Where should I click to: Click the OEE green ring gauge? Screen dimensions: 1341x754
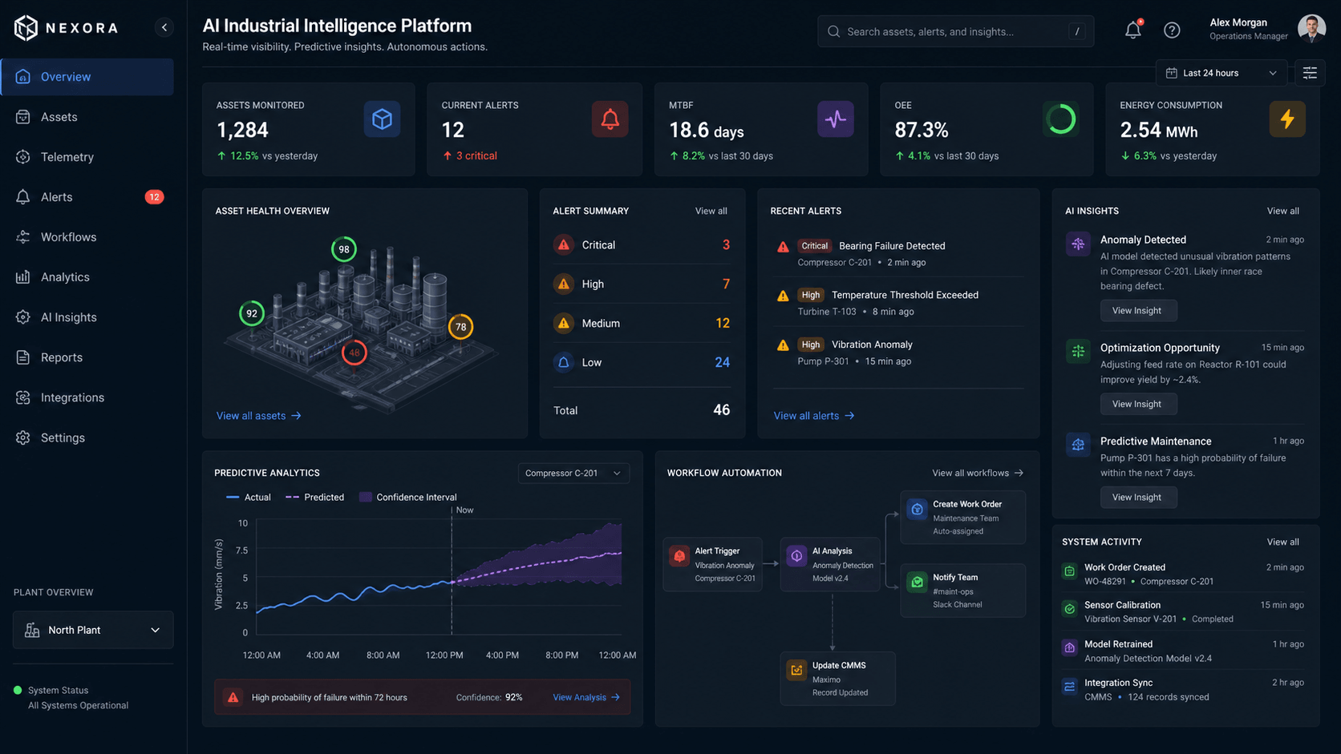(x=1060, y=119)
